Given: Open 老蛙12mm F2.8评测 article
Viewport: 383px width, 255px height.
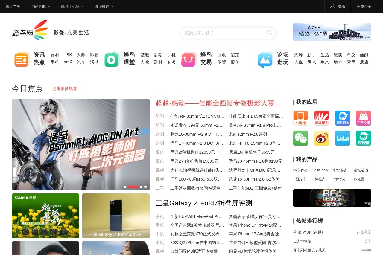Looking at the screenshot, I should (x=248, y=134).
